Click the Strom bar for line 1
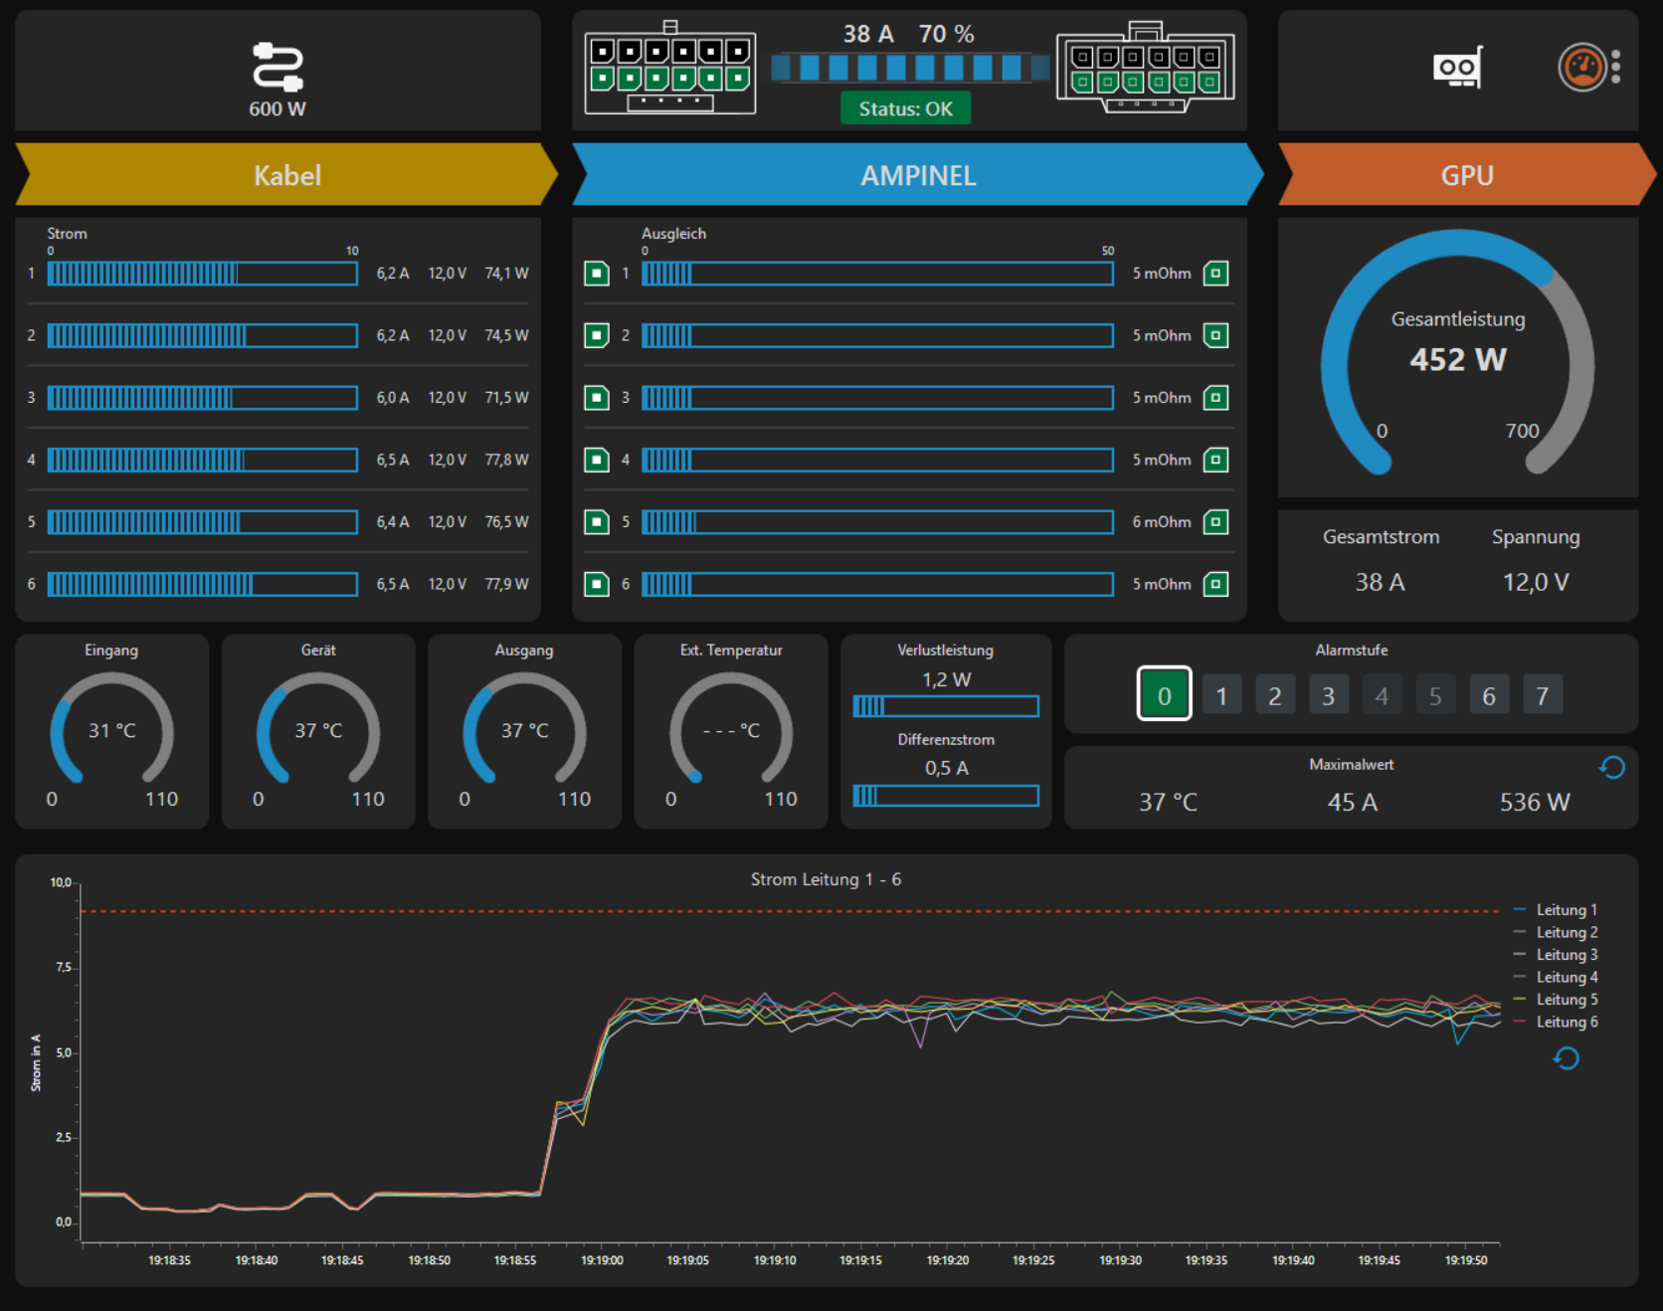 pyautogui.click(x=203, y=274)
